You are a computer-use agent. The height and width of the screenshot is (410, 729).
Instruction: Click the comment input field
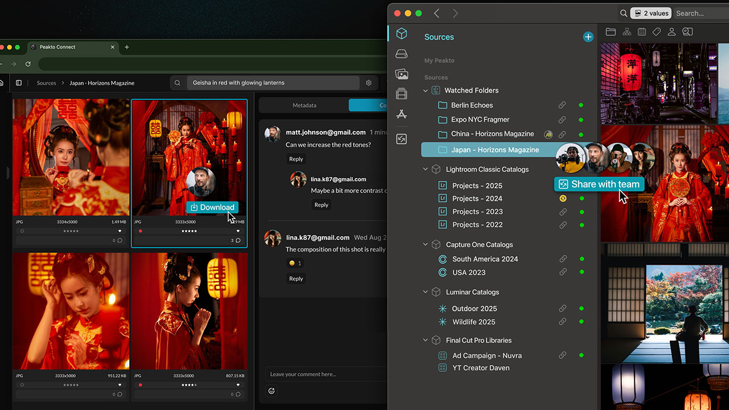click(325, 374)
